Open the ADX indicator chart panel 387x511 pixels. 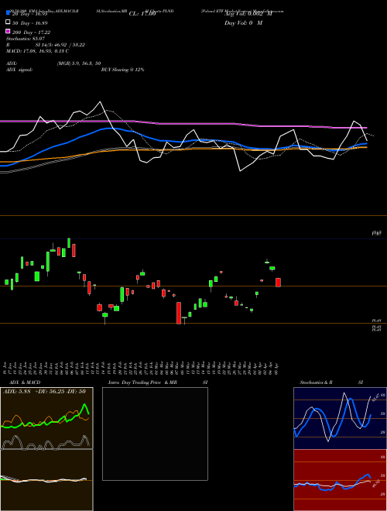(46, 418)
